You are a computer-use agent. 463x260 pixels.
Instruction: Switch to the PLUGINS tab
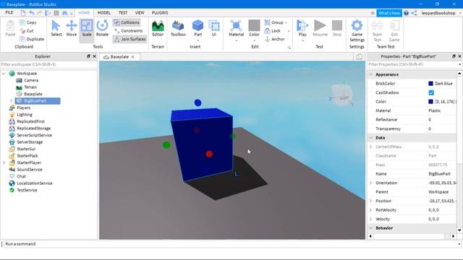(x=160, y=13)
